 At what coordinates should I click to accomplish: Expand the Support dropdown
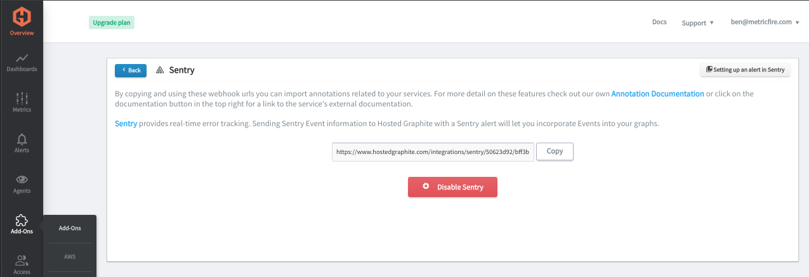pos(698,23)
